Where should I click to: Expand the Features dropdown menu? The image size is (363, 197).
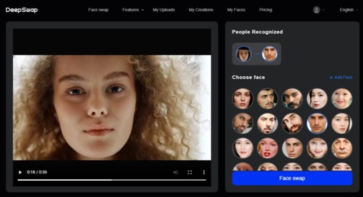133,10
